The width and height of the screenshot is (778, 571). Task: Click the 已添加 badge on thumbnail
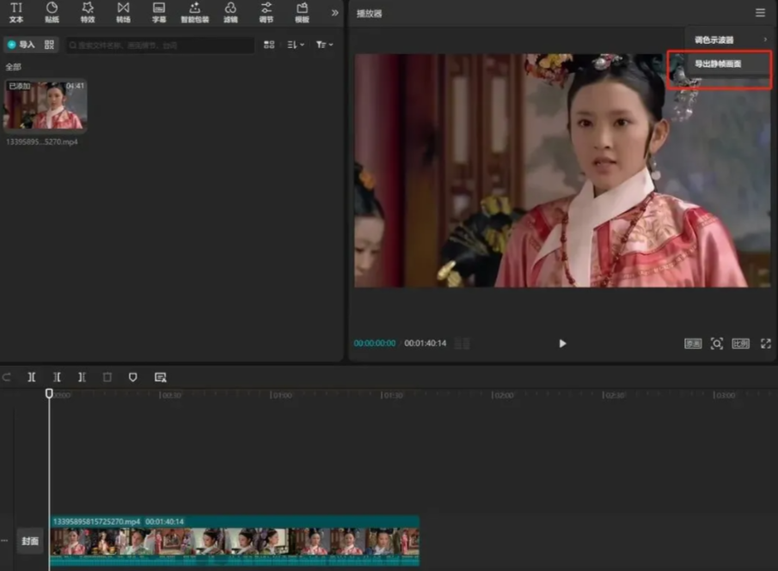pos(20,86)
